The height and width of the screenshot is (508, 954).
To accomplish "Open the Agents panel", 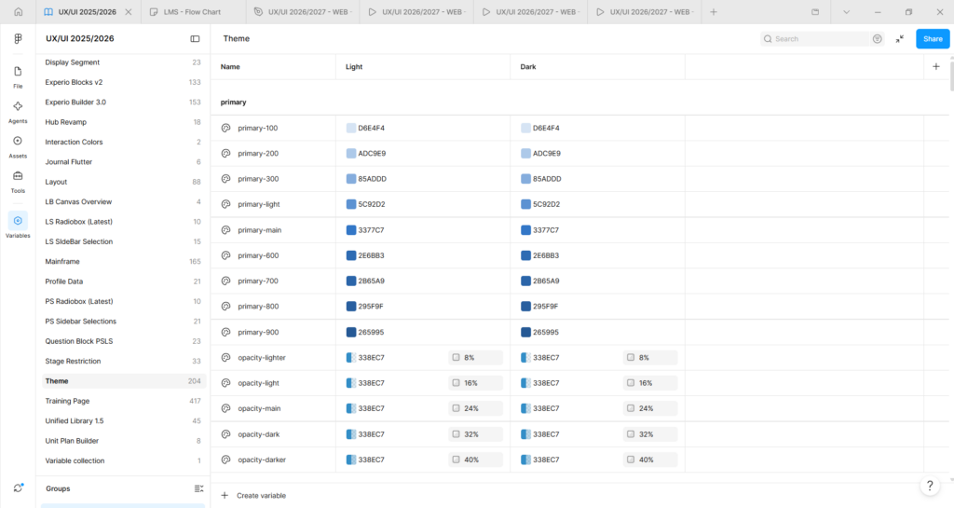I will [x=18, y=112].
